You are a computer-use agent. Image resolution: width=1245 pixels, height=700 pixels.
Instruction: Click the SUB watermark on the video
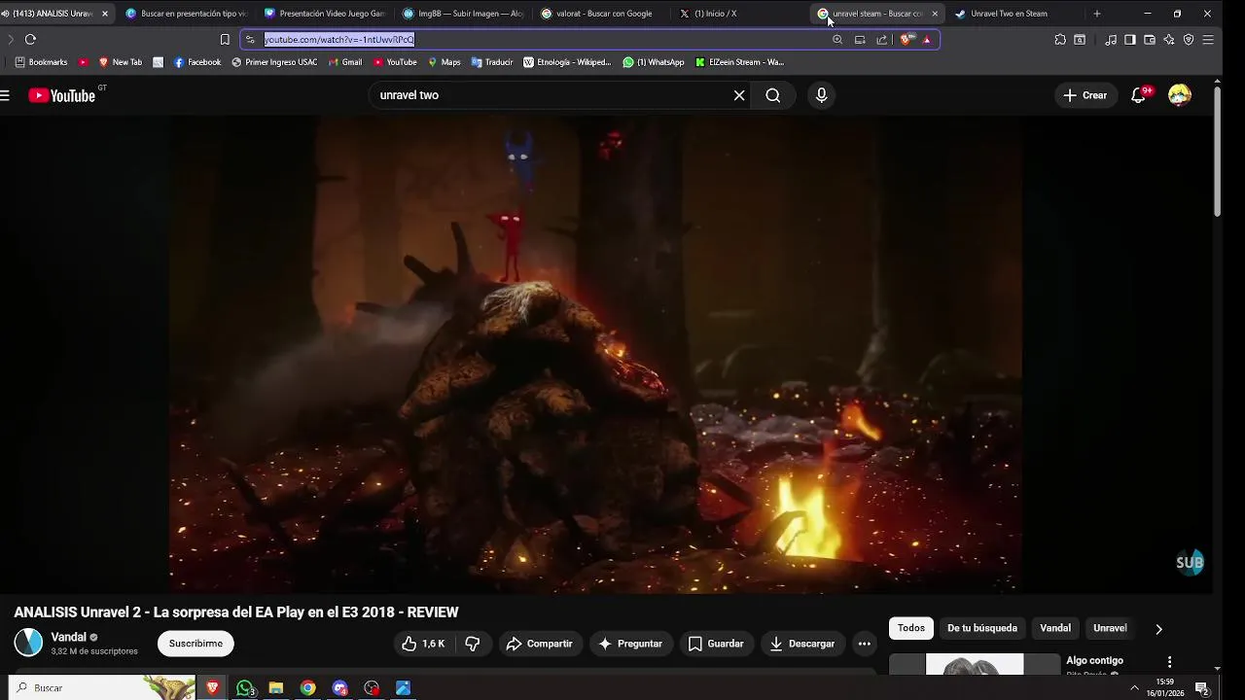pos(1190,562)
